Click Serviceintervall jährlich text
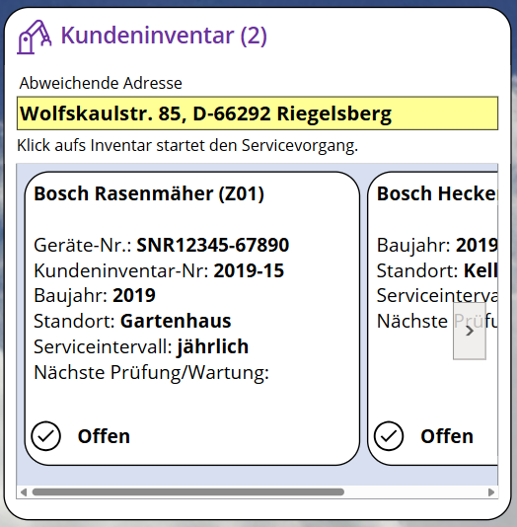This screenshot has height=527, width=517. click(141, 346)
